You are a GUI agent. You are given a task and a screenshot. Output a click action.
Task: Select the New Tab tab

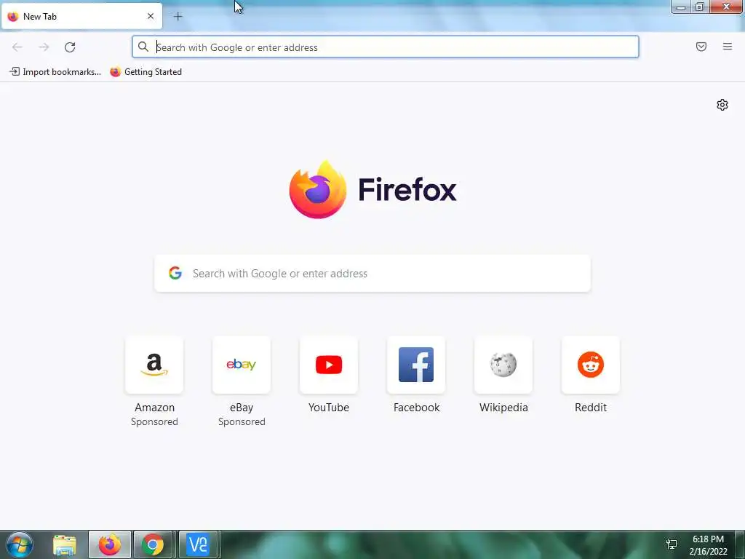[81, 17]
